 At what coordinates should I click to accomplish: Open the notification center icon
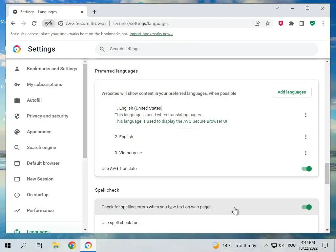pyautogui.click(x=325, y=245)
